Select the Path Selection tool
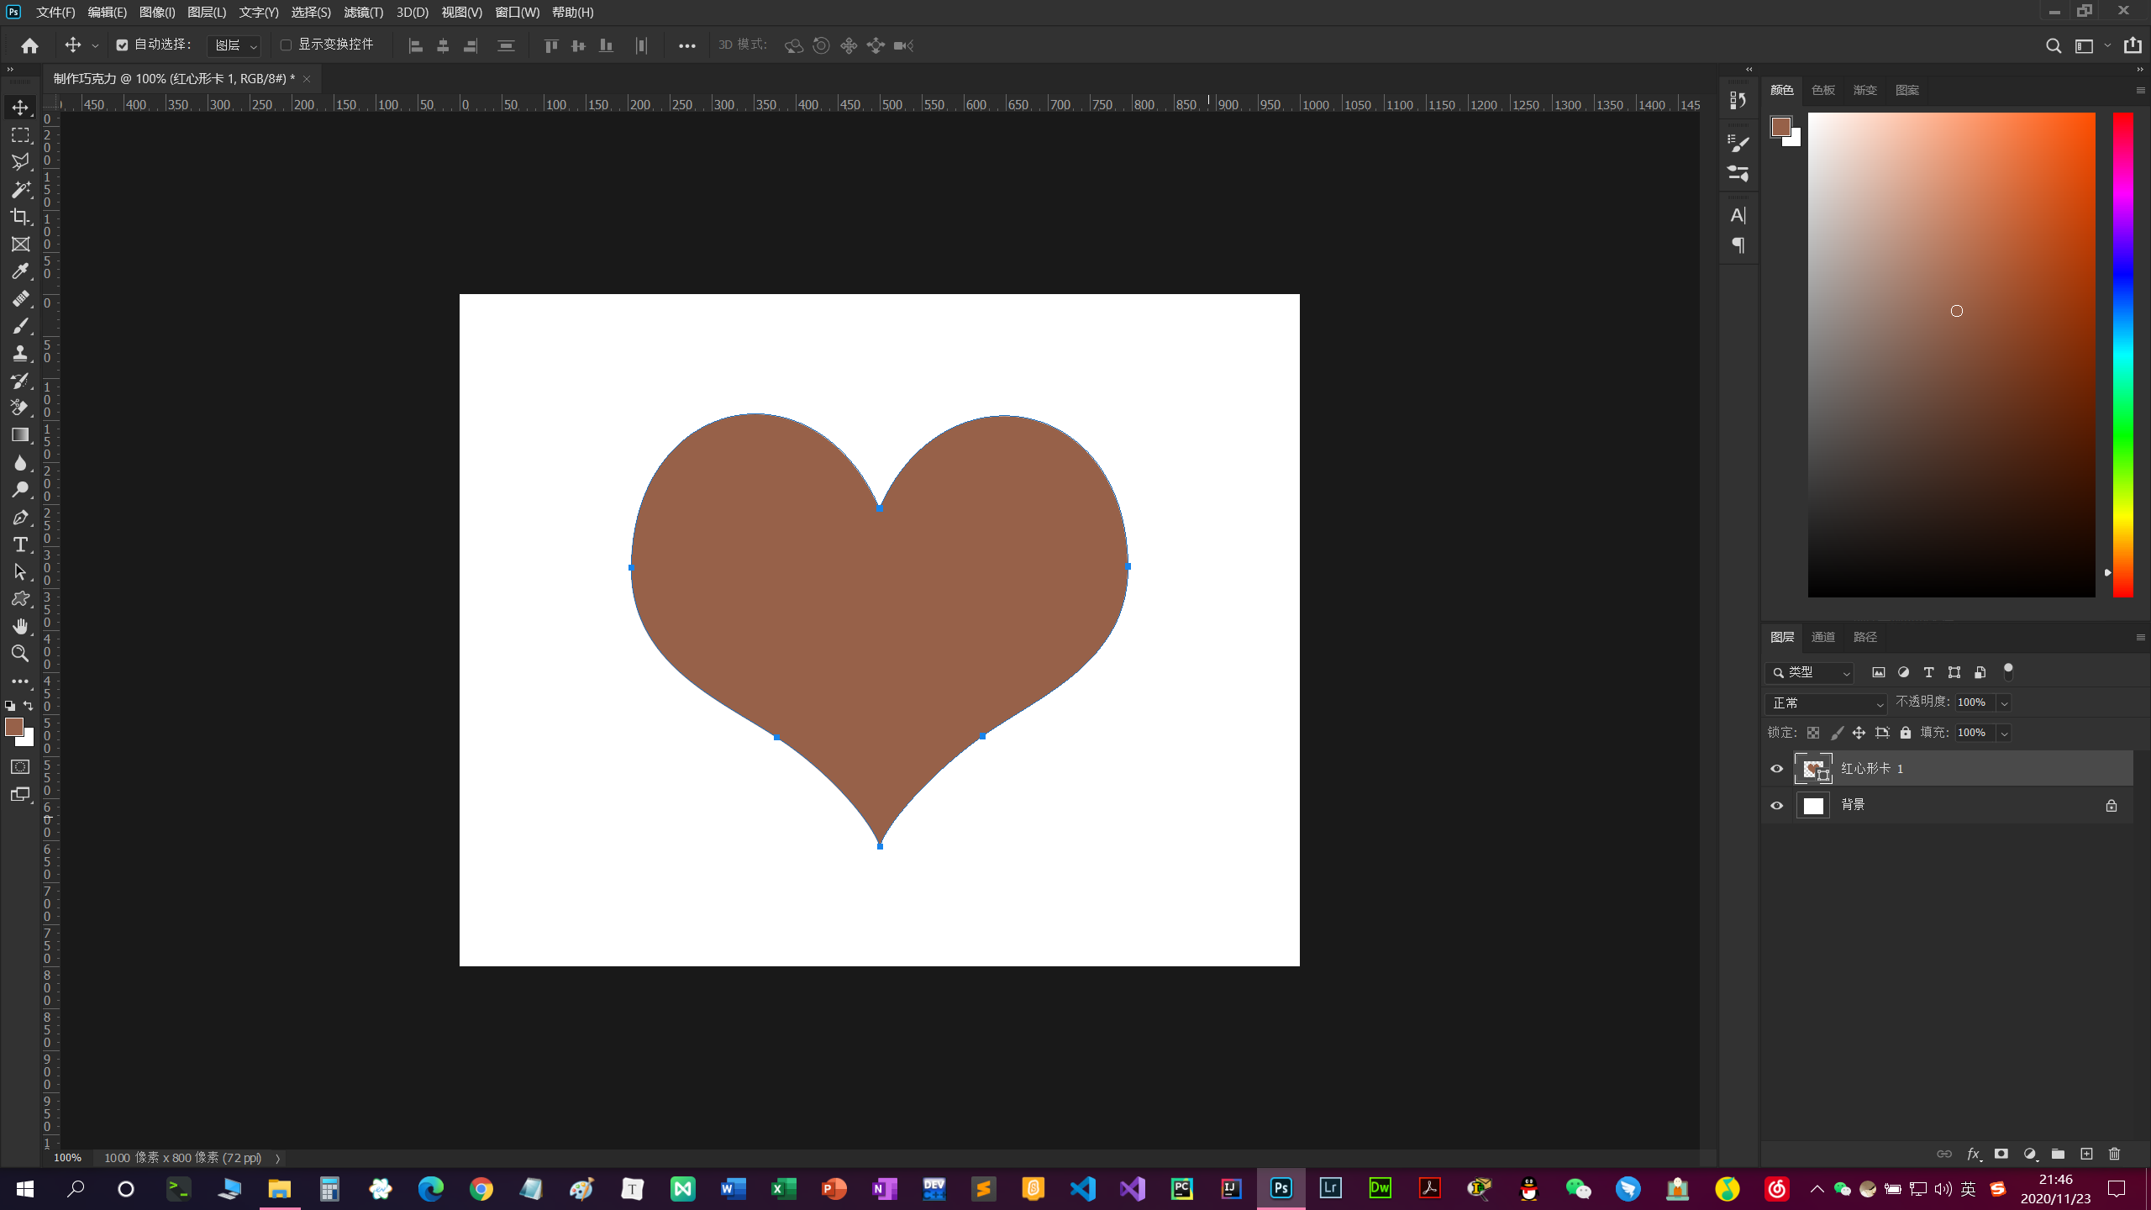This screenshot has height=1210, width=2151. 20,572
